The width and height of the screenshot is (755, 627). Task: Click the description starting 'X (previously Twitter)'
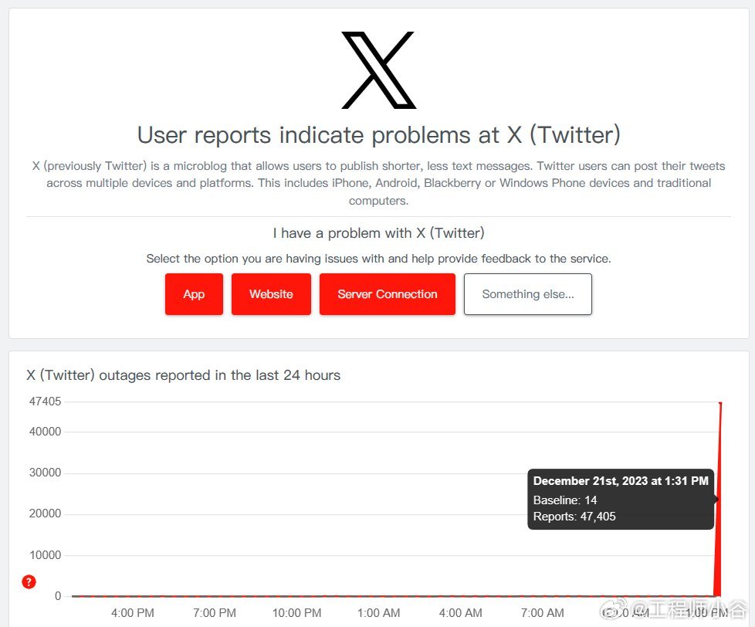click(379, 183)
